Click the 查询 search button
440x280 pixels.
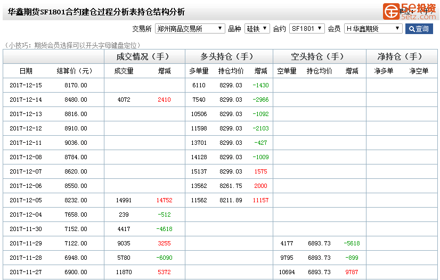(419, 29)
